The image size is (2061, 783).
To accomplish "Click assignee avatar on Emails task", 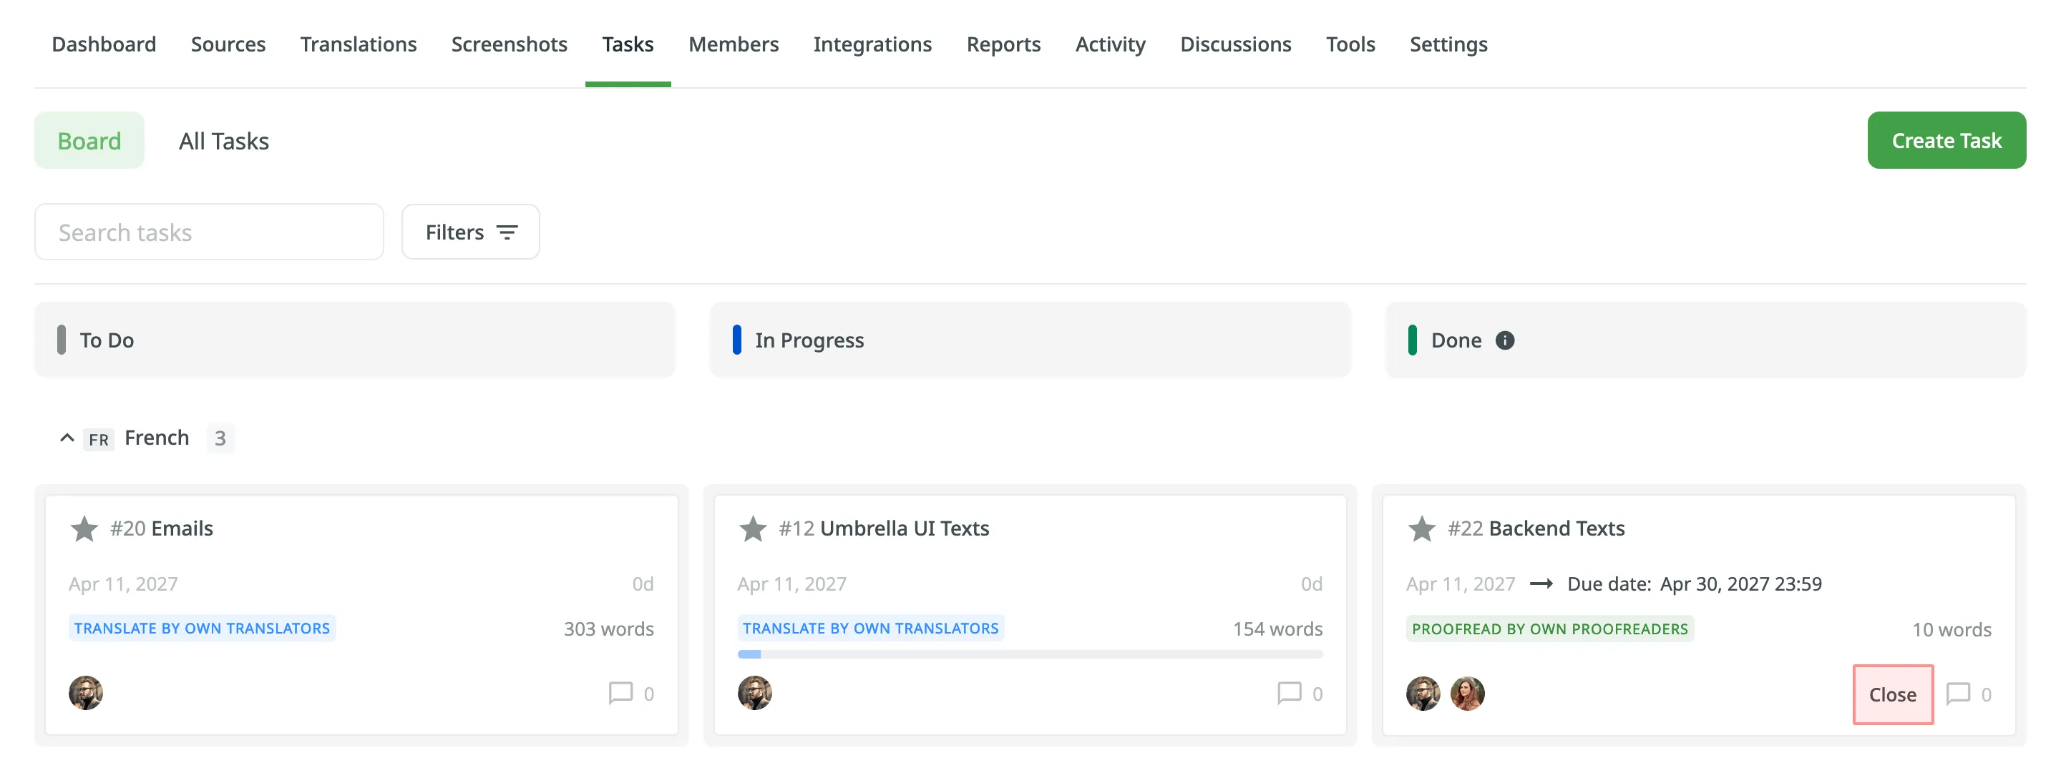I will click(86, 693).
